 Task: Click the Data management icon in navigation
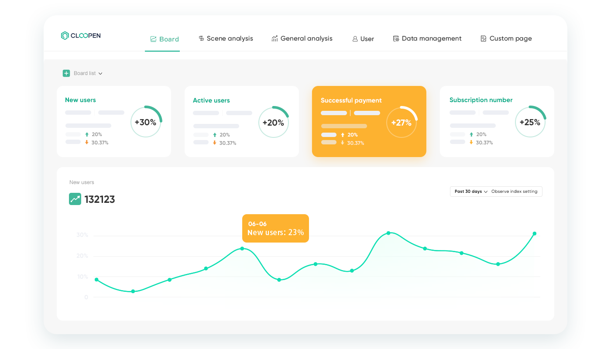click(x=396, y=38)
